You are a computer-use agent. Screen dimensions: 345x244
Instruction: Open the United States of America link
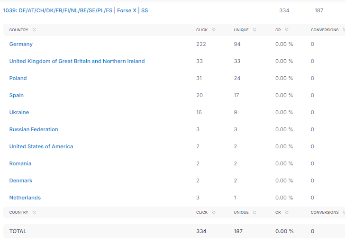tap(41, 146)
